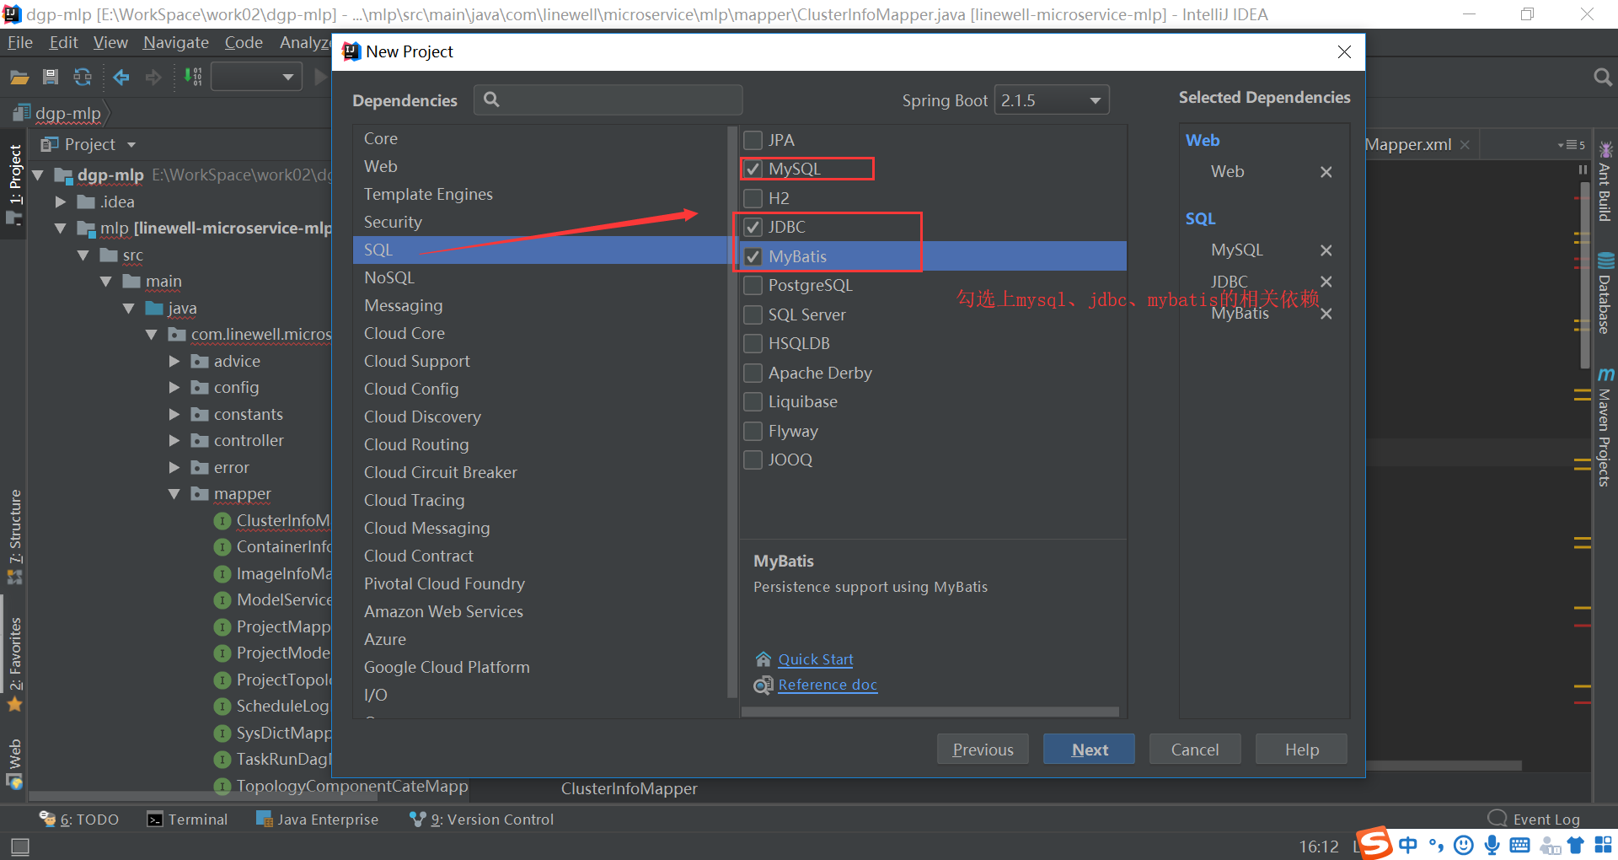Collapse the mapper package
Image resolution: width=1618 pixels, height=860 pixels.
click(174, 494)
